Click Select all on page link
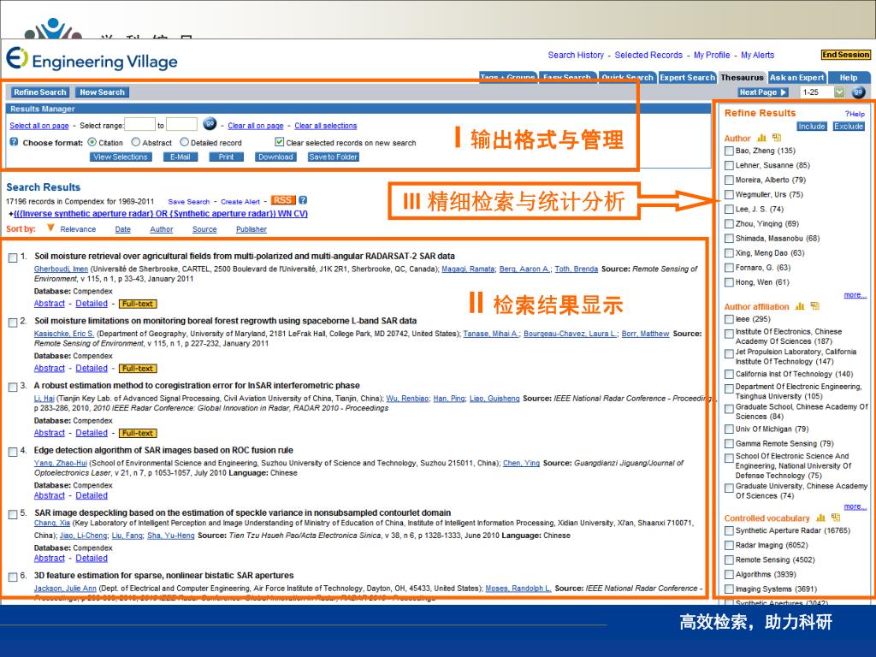 (x=39, y=126)
